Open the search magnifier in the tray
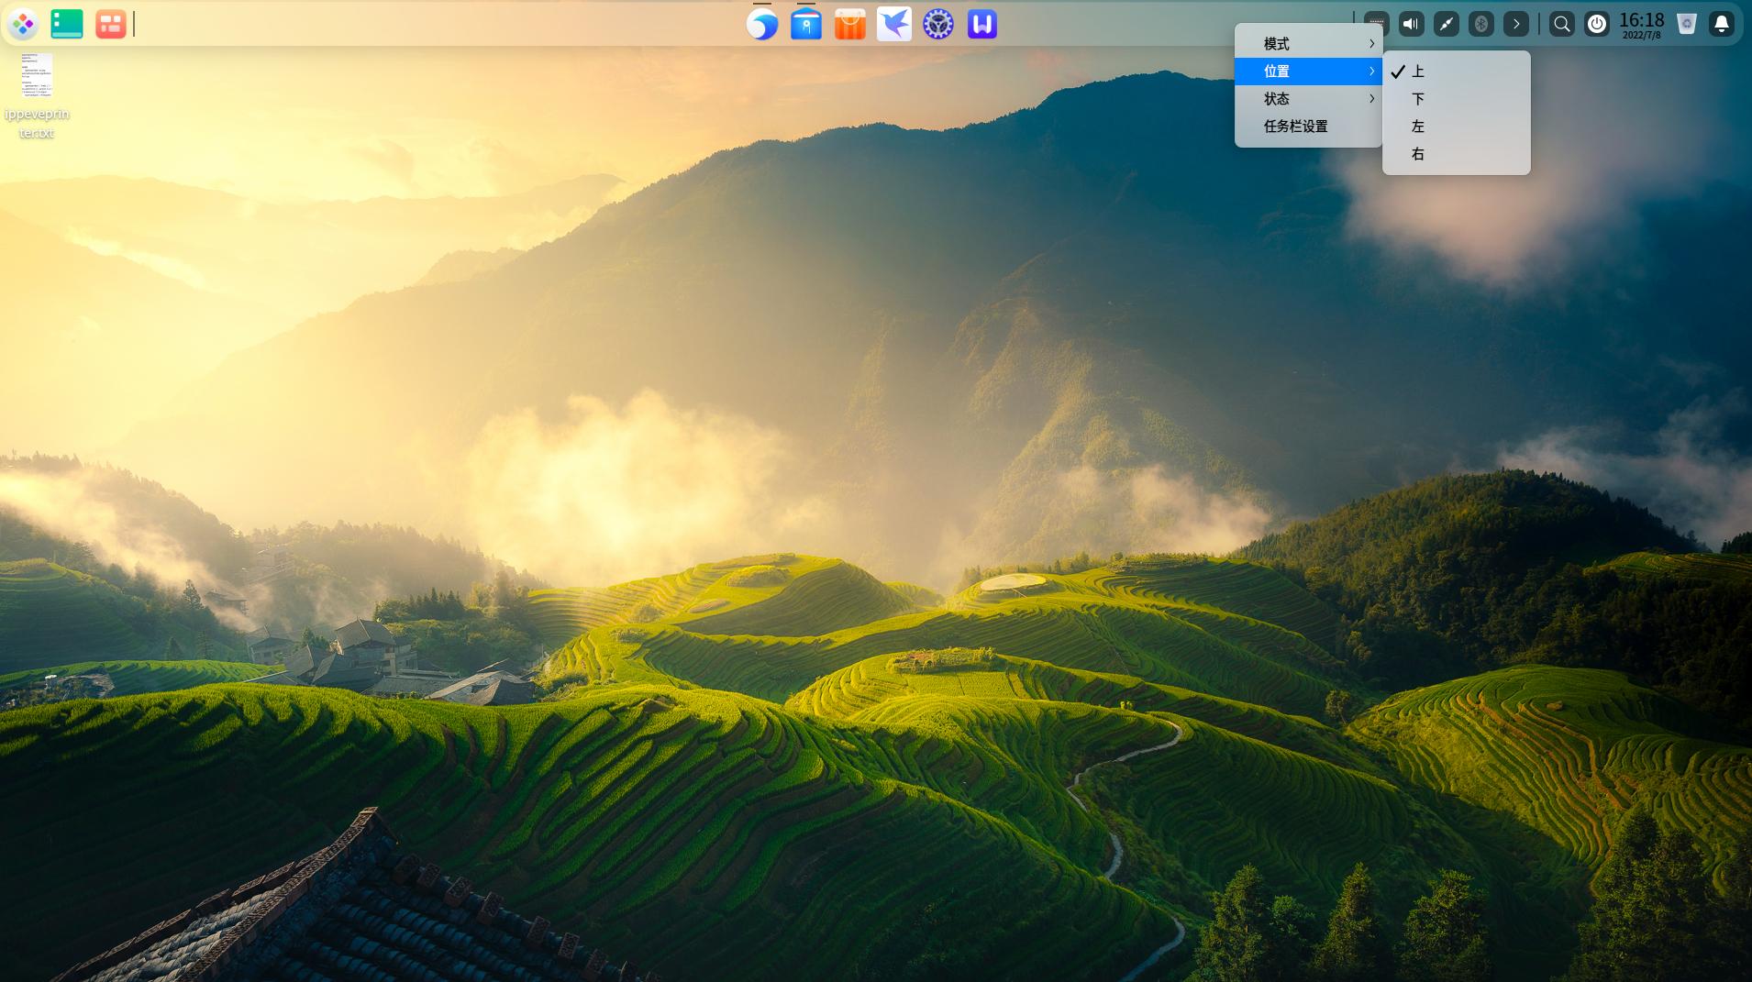1752x982 pixels. 1559,24
